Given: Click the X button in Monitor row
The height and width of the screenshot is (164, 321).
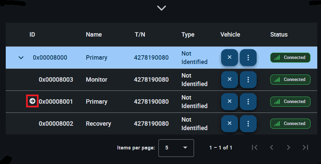Looking at the screenshot, I should [x=230, y=80].
